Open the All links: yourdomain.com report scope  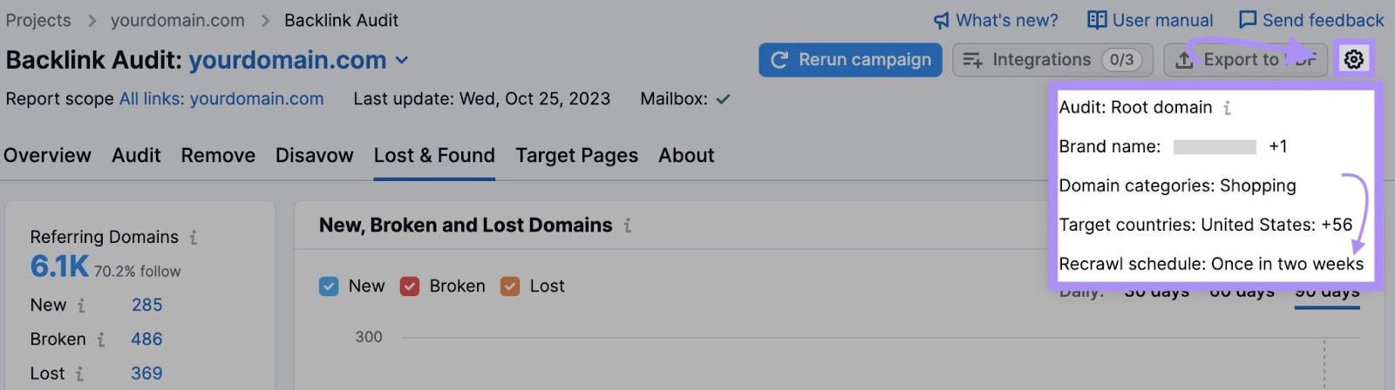click(x=221, y=99)
